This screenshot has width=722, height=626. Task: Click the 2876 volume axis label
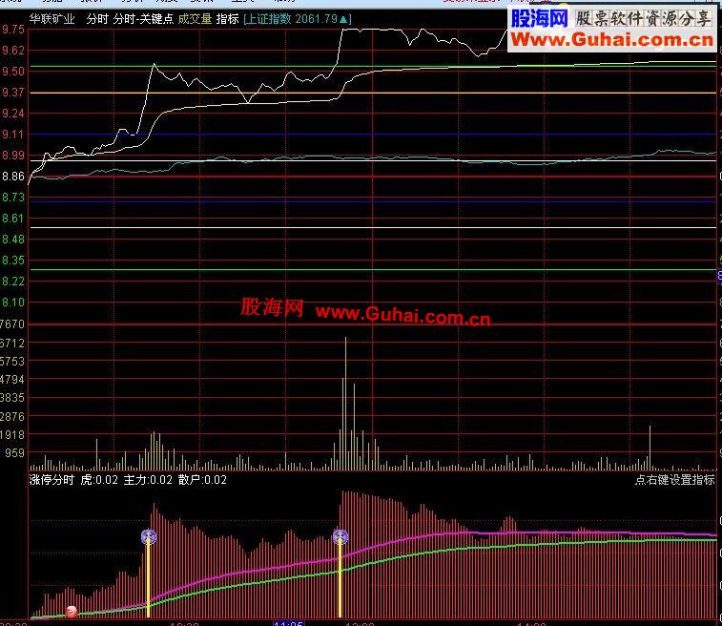pos(12,416)
